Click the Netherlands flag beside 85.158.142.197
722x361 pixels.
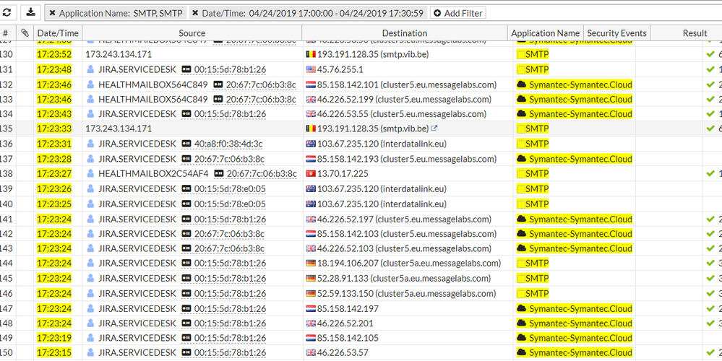311,308
